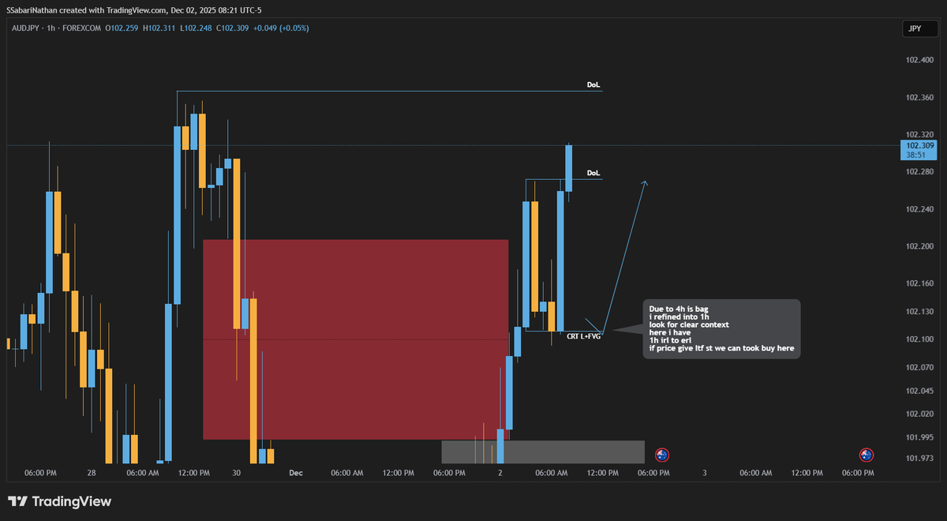Click the lower DoL label near 102.280
Screen dimensions: 947x521
tap(593, 172)
